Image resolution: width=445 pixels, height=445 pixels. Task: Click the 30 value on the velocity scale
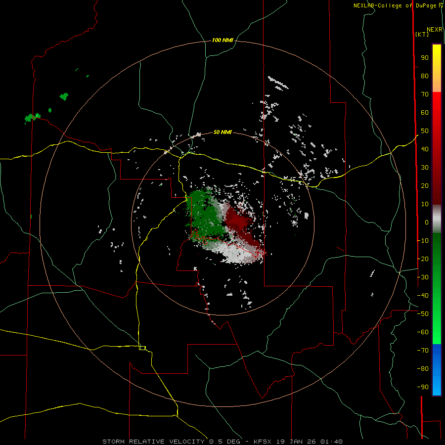425,168
